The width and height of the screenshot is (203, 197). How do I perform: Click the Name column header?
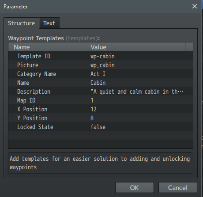(x=47, y=47)
